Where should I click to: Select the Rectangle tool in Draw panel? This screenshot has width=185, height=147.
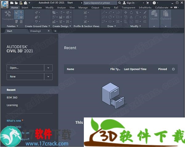[118, 17]
